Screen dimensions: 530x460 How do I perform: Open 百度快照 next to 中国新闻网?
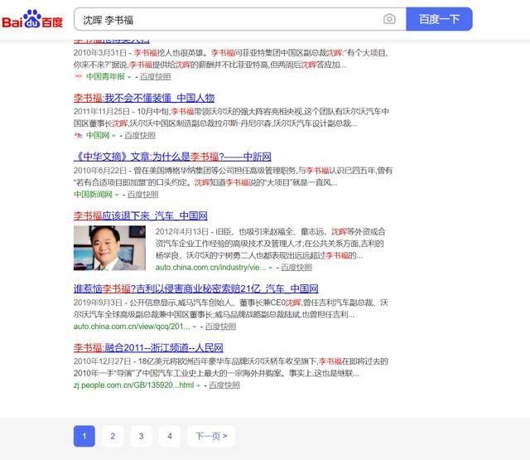pos(142,195)
